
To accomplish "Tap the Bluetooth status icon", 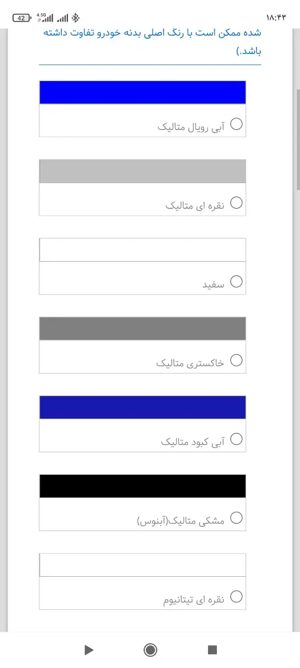I will [x=76, y=18].
